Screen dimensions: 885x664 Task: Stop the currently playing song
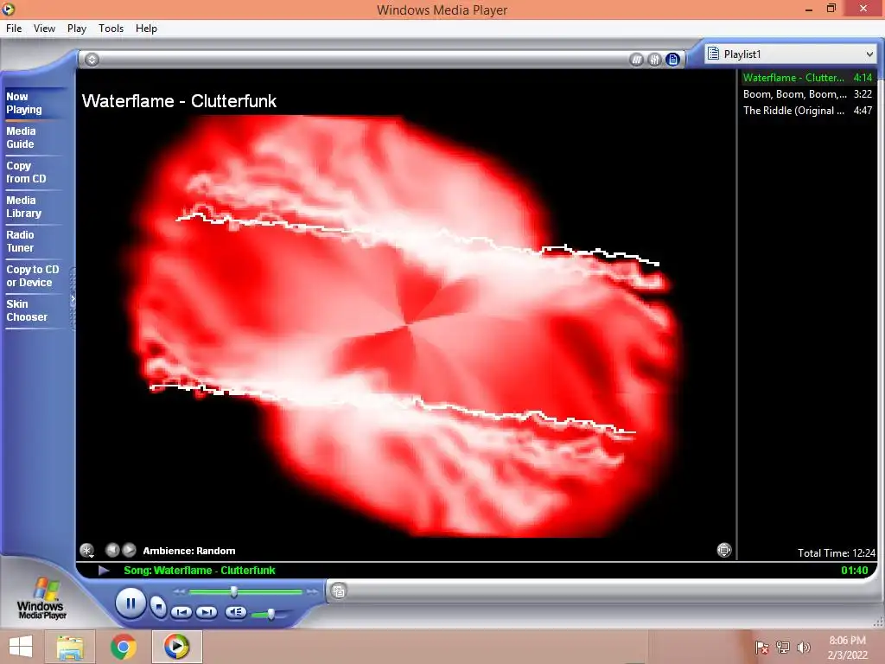159,607
